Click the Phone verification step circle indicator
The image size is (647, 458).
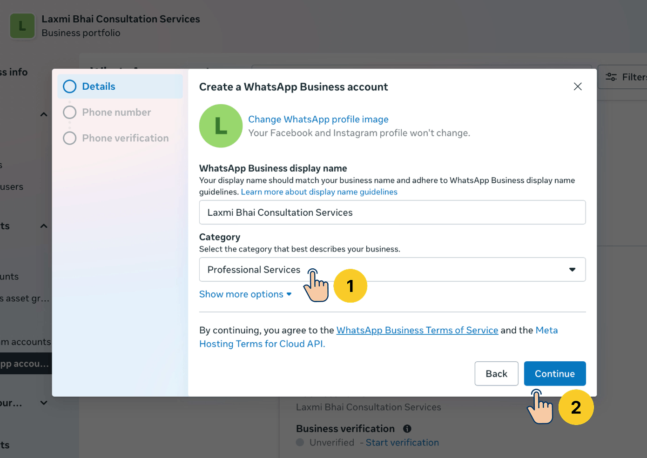coord(70,138)
